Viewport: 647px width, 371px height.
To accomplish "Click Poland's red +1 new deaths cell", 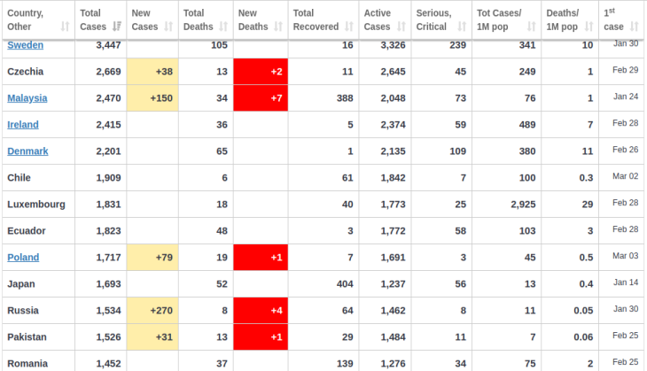I will click(x=261, y=258).
